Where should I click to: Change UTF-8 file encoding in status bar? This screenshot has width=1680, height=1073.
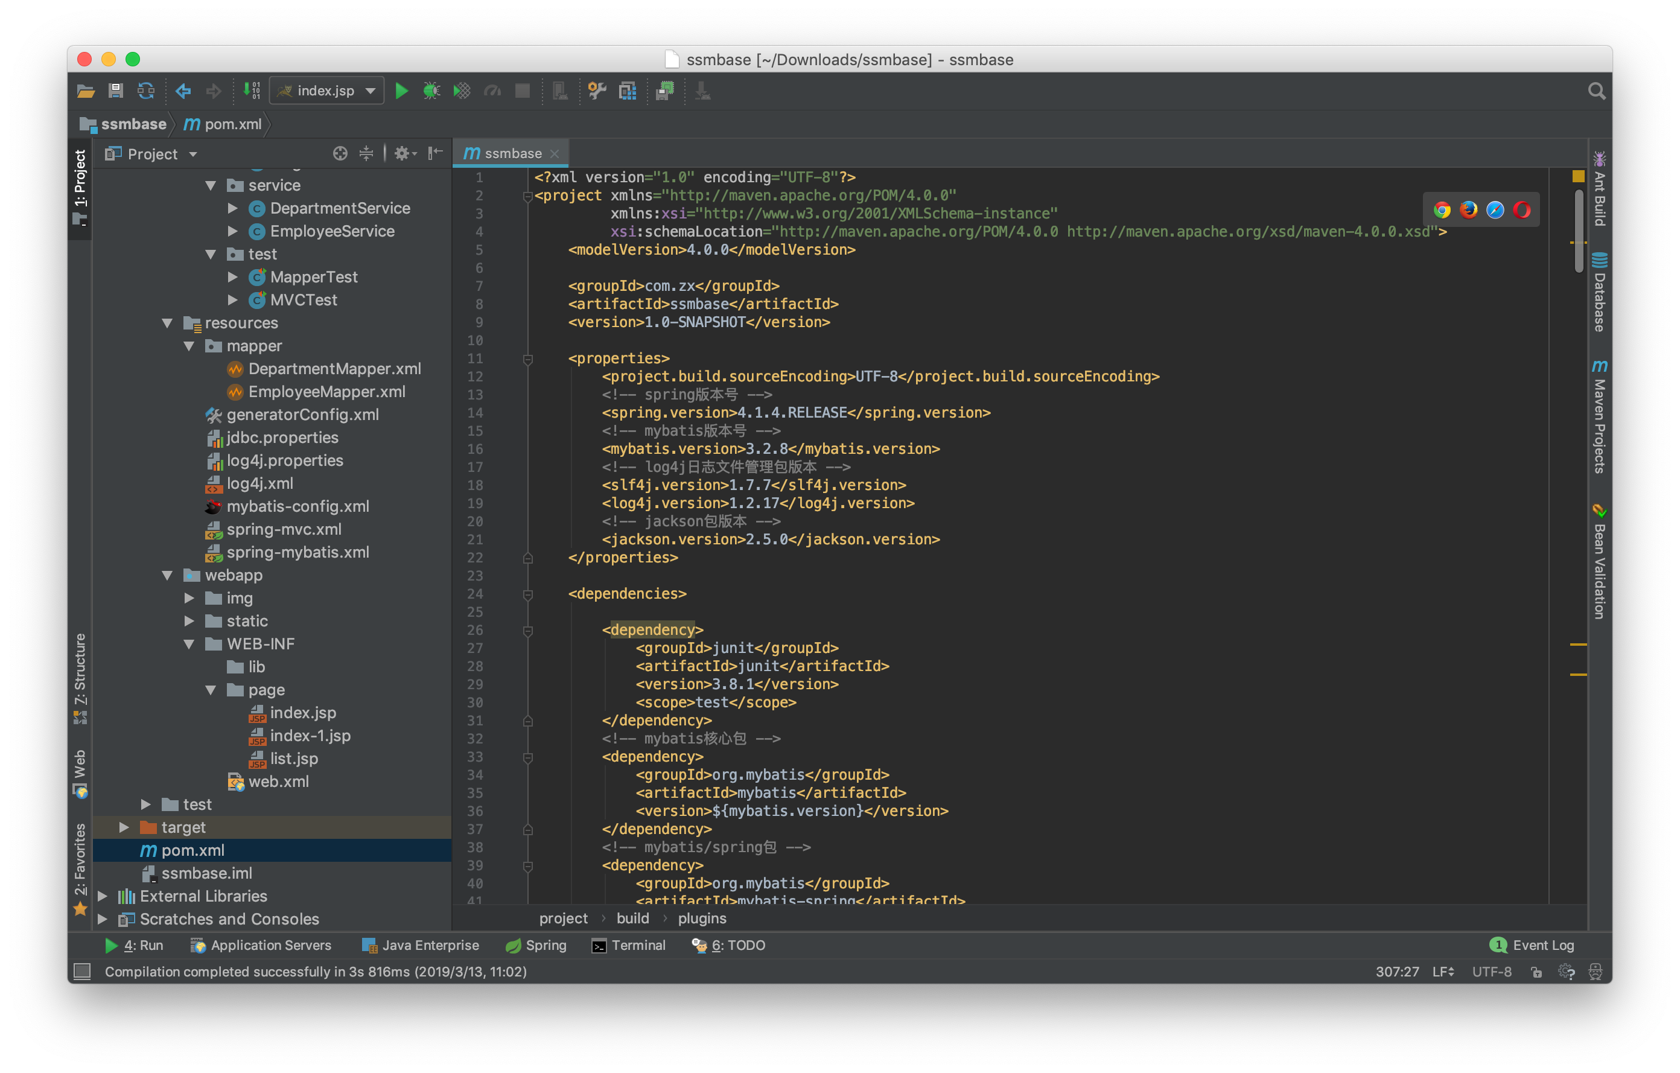(1492, 972)
